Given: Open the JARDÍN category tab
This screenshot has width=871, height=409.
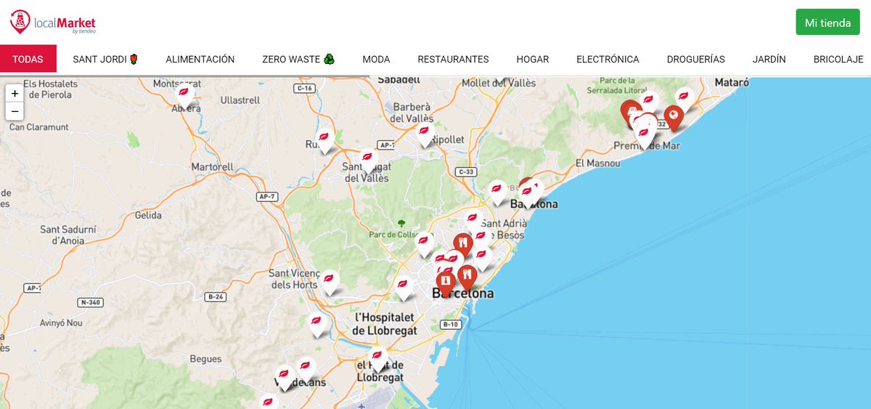Looking at the screenshot, I should tap(769, 60).
